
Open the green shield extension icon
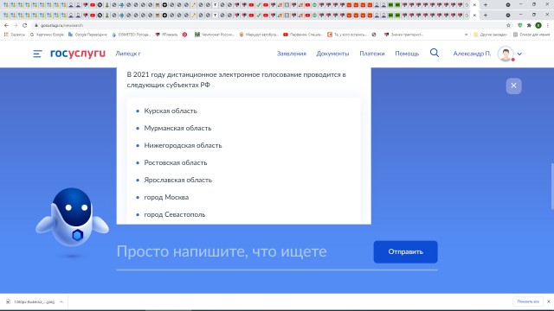pyautogui.click(x=519, y=25)
